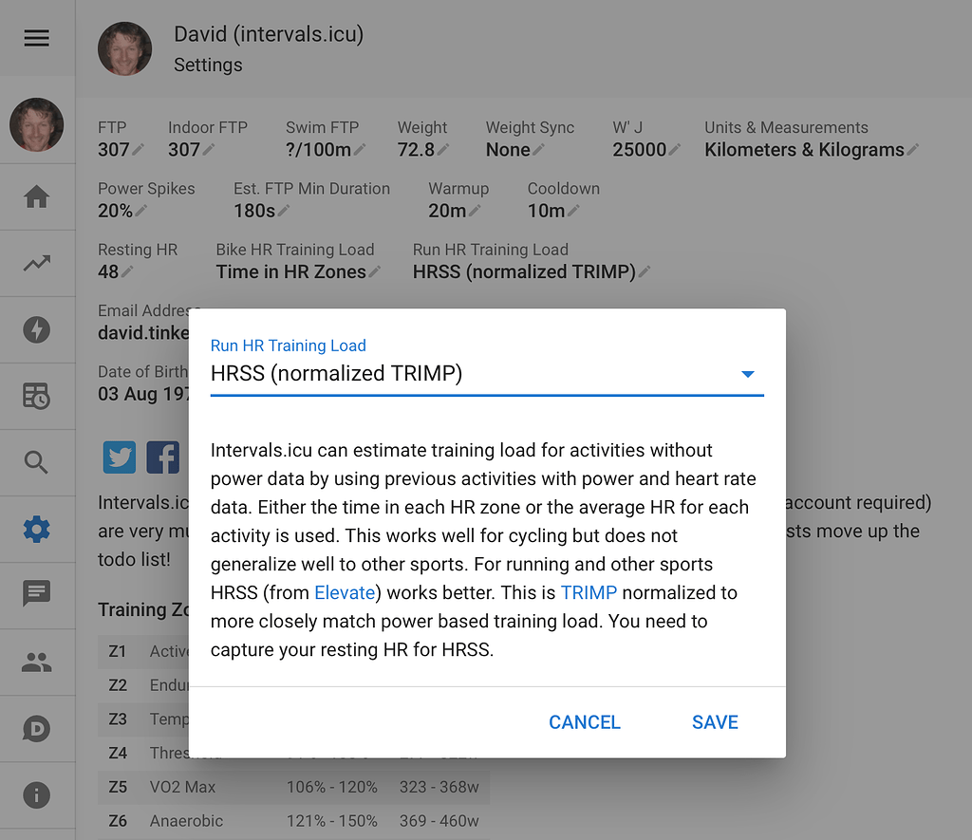This screenshot has width=972, height=840.
Task: Open the search icon in sidebar
Action: click(36, 462)
